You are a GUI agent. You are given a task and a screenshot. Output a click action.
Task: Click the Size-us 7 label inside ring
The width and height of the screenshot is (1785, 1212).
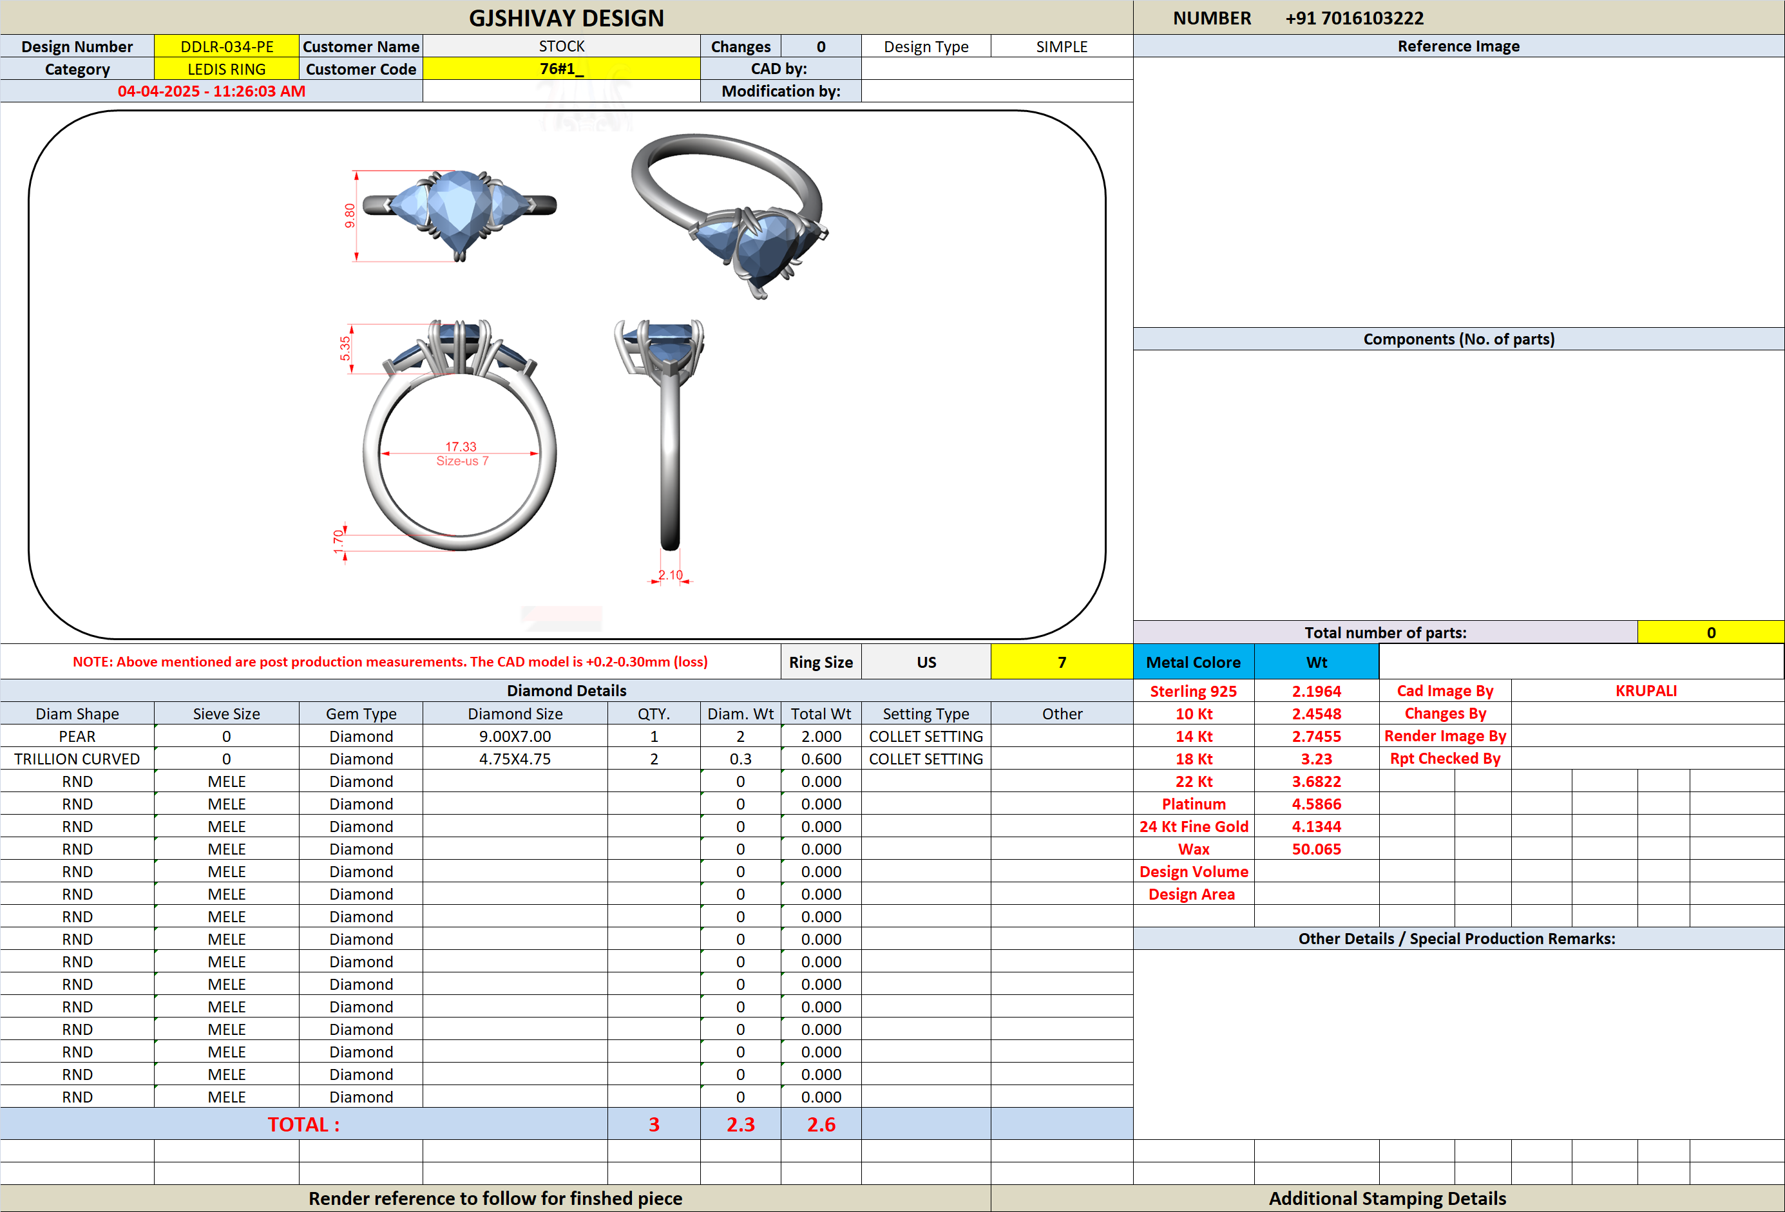[x=462, y=461]
